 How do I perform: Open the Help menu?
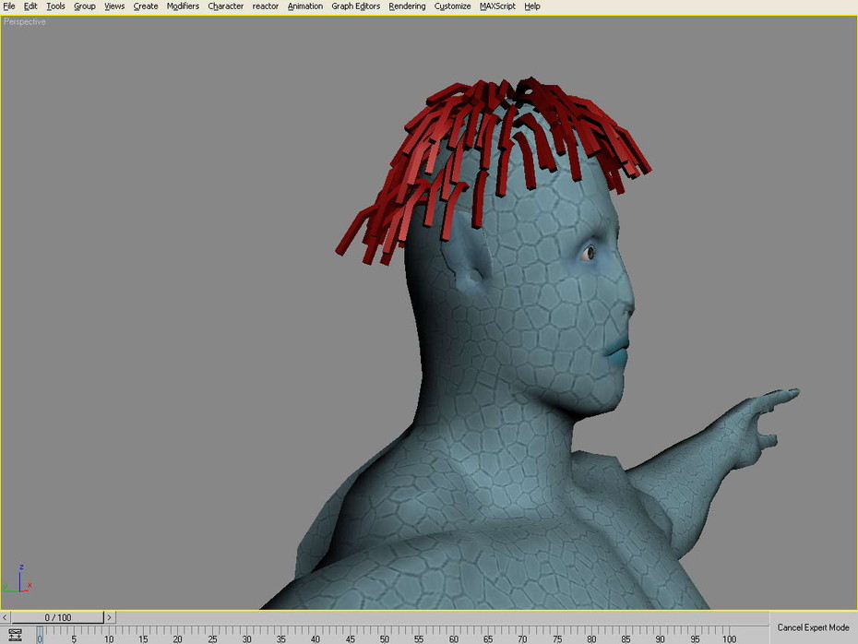tap(532, 6)
